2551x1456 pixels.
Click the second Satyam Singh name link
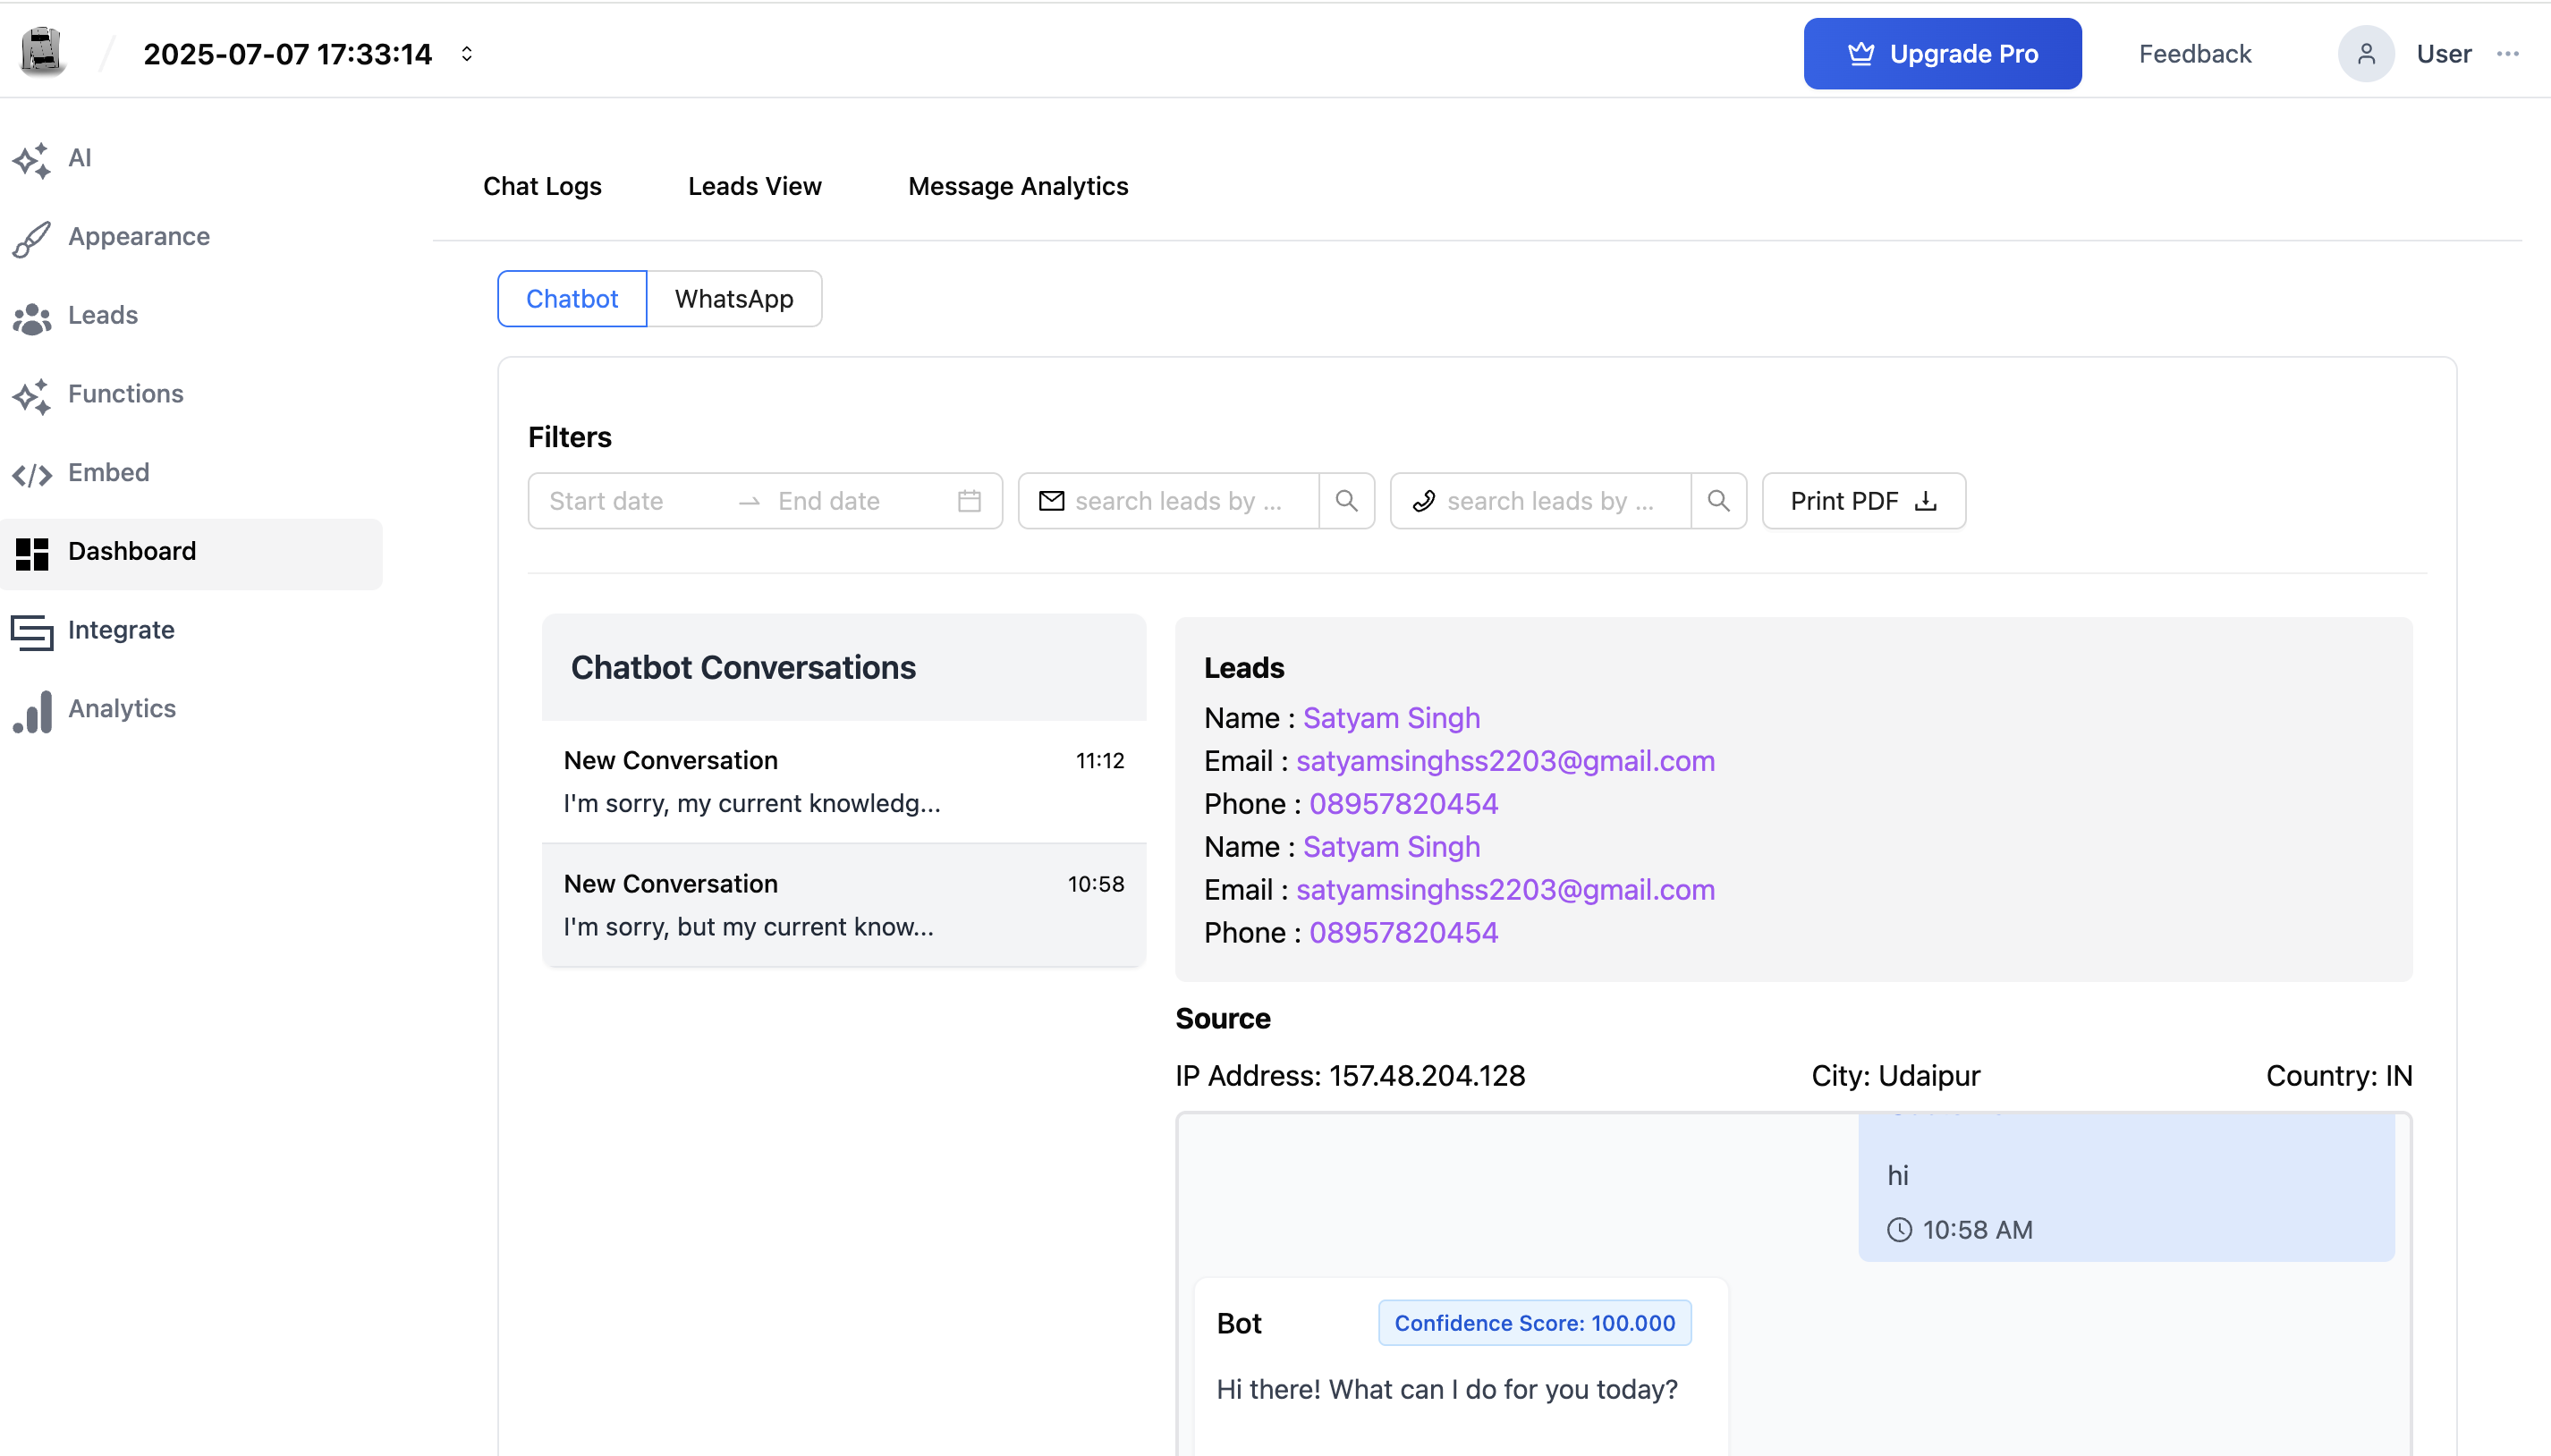click(x=1391, y=848)
